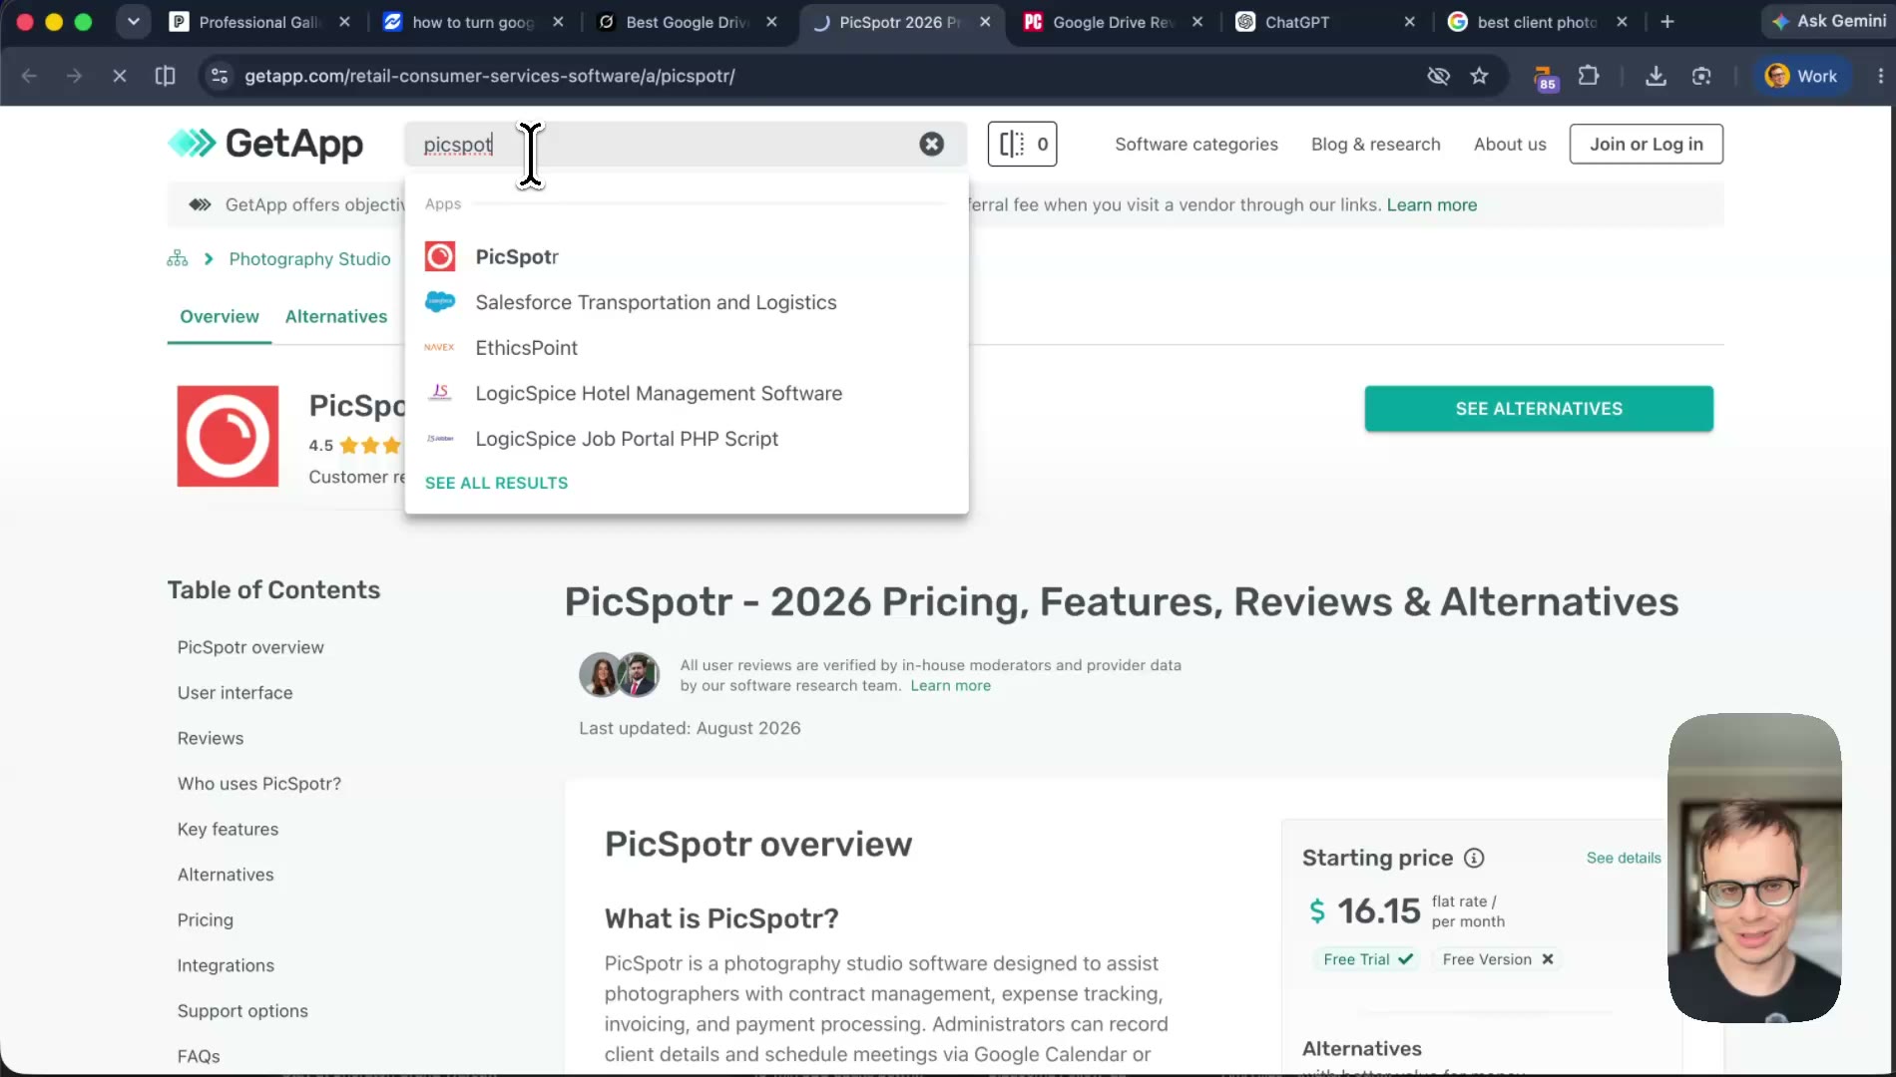The height and width of the screenshot is (1077, 1896).
Task: Select LogicSpice Job Portal PHP Script
Action: pos(627,439)
